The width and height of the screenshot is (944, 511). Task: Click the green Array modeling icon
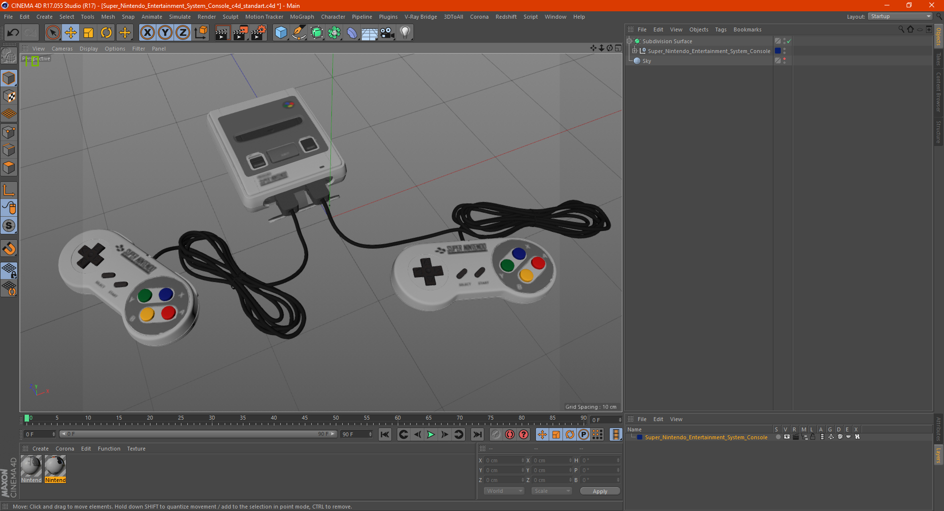[x=334, y=33]
